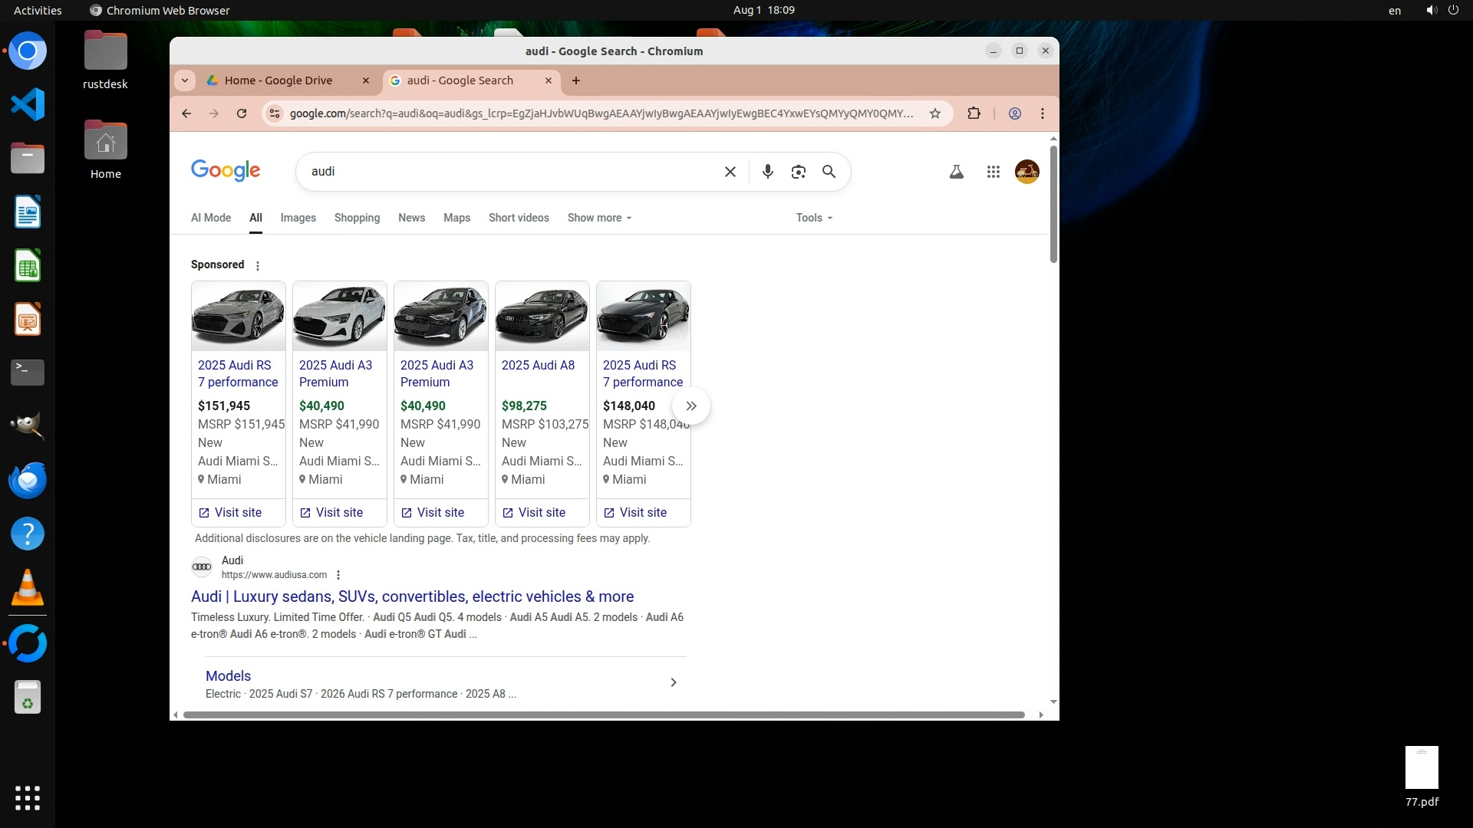Click the voice search microphone icon
Viewport: 1473px width, 828px height.
coord(767,172)
